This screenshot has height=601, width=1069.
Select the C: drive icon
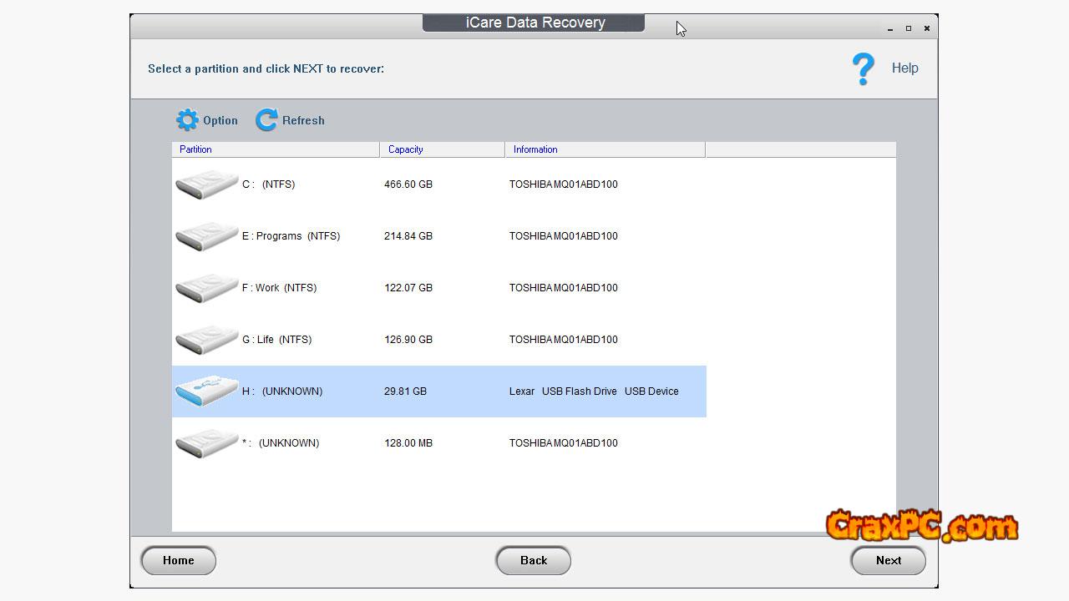pos(206,184)
